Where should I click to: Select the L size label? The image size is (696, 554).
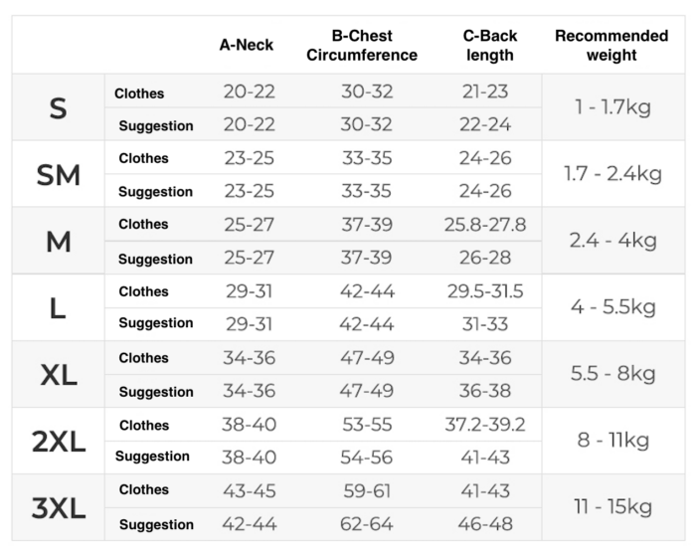click(58, 307)
